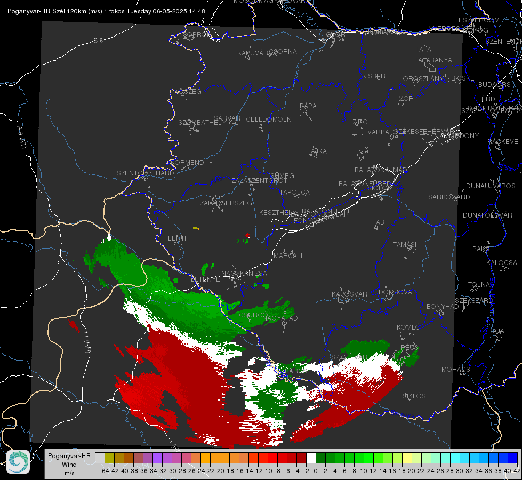Click the swirl logo icon beside the legend

[18, 462]
